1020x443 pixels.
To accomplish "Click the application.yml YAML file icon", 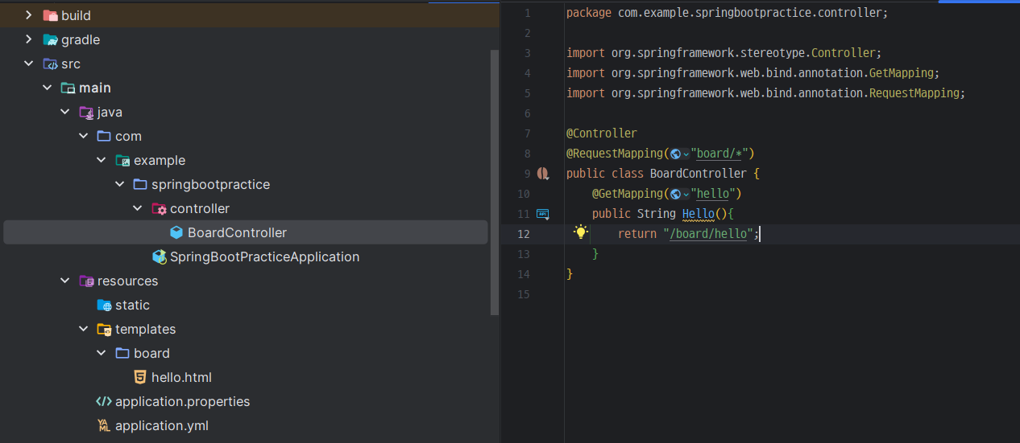I will [104, 425].
